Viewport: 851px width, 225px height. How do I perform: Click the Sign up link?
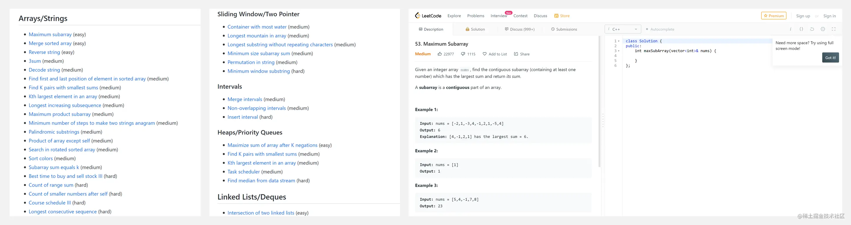tap(803, 16)
